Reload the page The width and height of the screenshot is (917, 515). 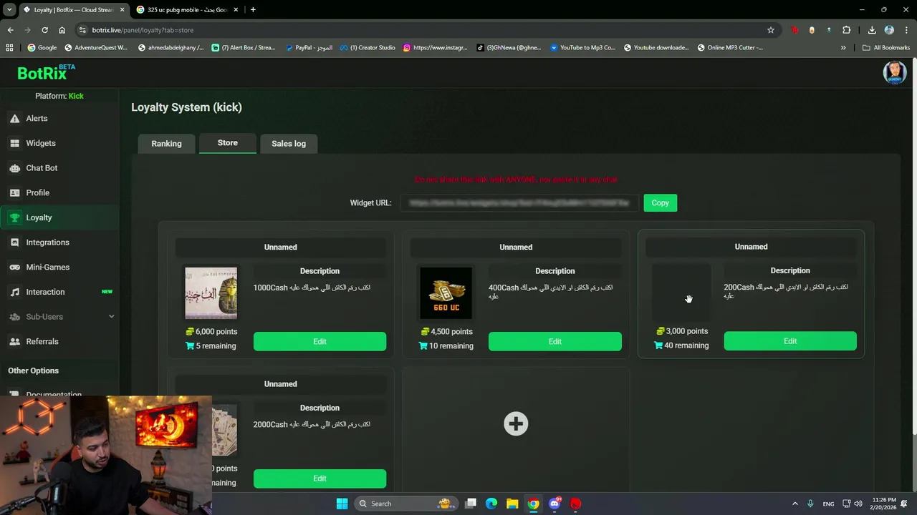[44, 30]
